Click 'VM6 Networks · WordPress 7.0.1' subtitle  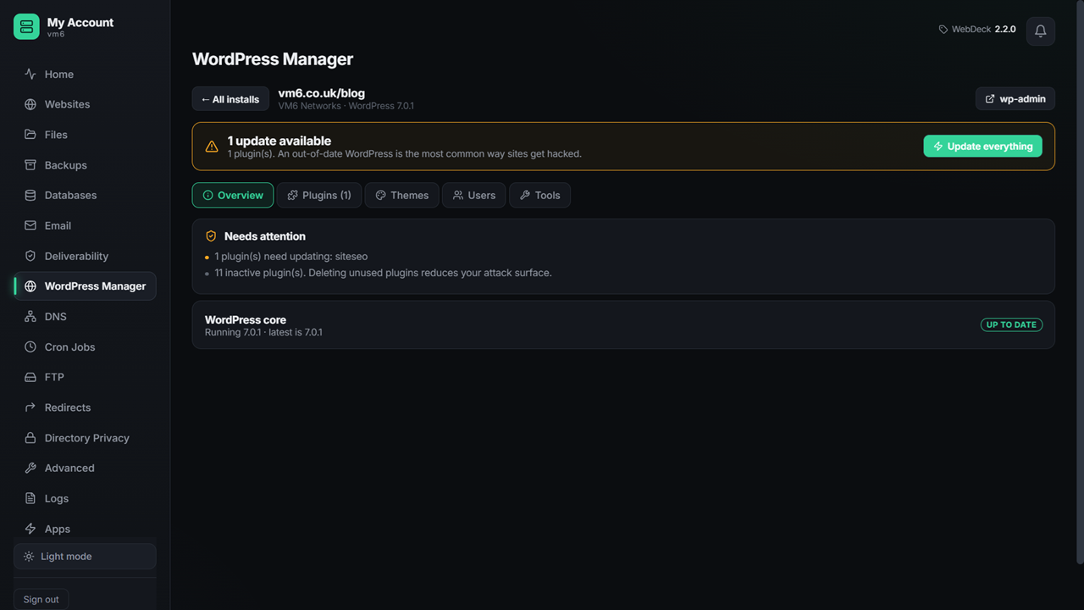pos(346,106)
